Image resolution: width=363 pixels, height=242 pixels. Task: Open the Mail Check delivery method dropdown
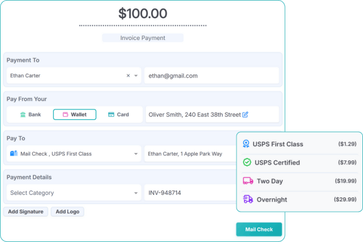click(136, 154)
